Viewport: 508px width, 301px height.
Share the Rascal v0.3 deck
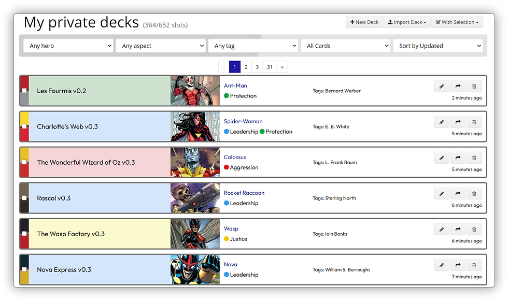[x=457, y=194]
